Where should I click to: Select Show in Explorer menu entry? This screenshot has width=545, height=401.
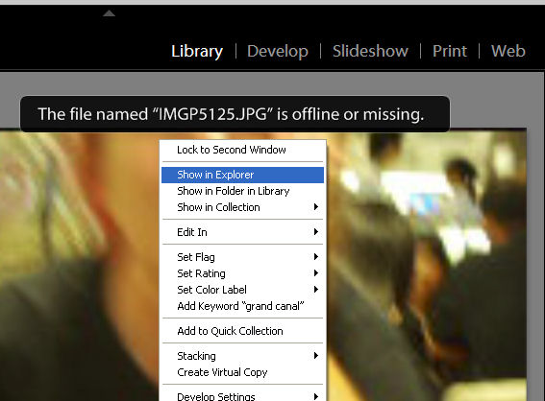coord(242,175)
